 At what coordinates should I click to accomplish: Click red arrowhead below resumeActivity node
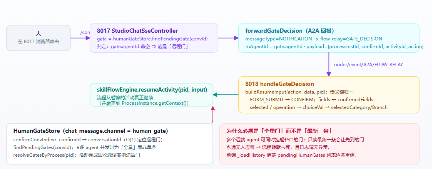[213, 109]
